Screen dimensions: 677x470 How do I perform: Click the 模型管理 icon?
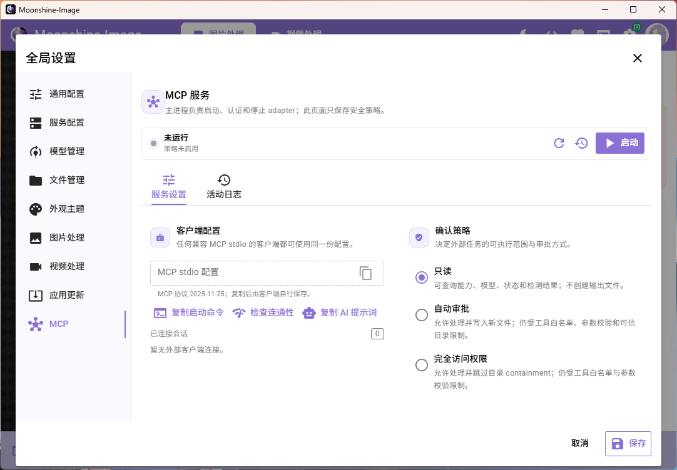36,151
